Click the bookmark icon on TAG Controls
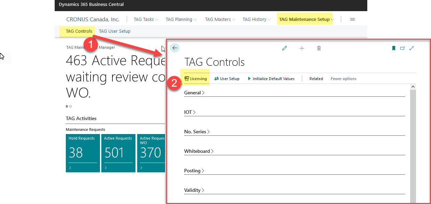431x204 pixels. coord(393,48)
